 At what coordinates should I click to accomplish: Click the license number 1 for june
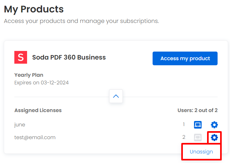click(x=184, y=124)
